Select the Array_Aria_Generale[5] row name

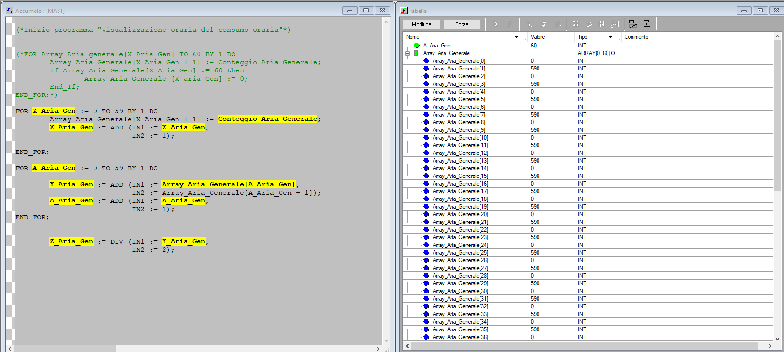[459, 99]
